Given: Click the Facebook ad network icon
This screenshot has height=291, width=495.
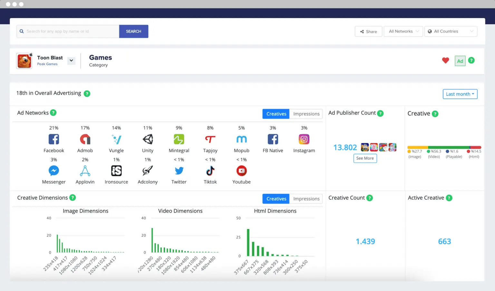Looking at the screenshot, I should tap(54, 139).
